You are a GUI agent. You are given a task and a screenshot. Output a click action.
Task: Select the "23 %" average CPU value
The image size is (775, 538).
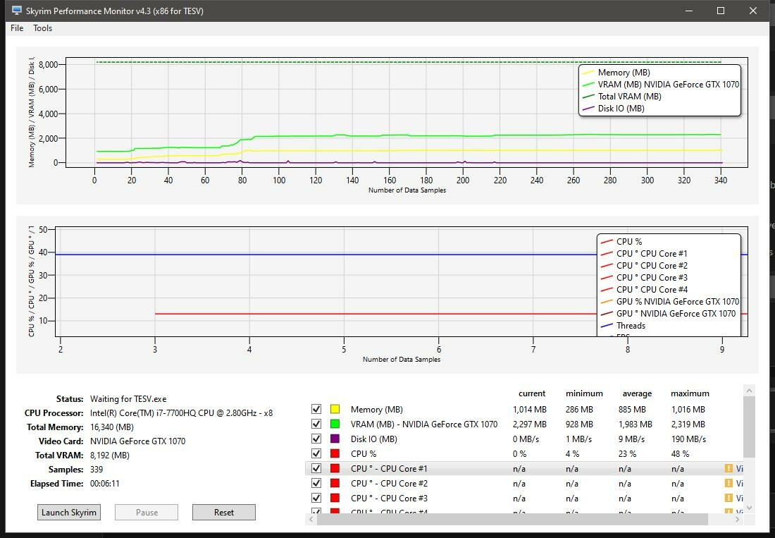click(627, 454)
